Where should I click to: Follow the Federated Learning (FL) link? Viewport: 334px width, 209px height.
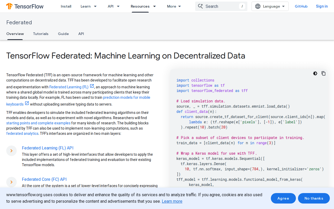click(x=69, y=87)
